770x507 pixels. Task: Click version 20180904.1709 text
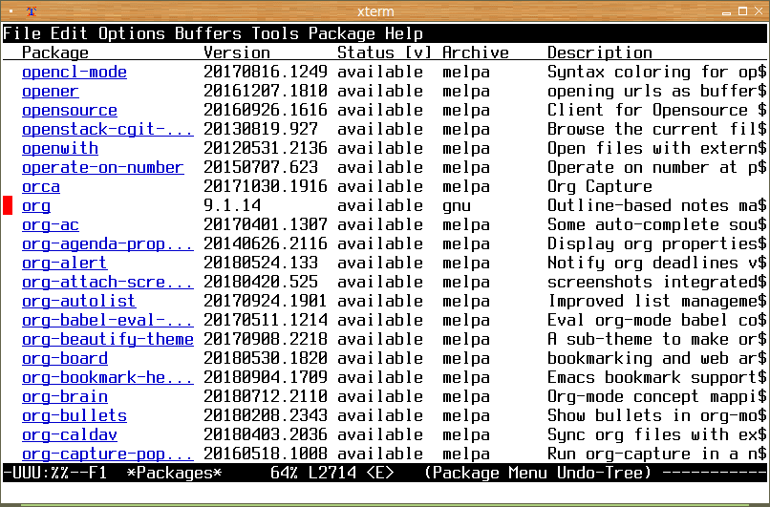click(x=266, y=378)
